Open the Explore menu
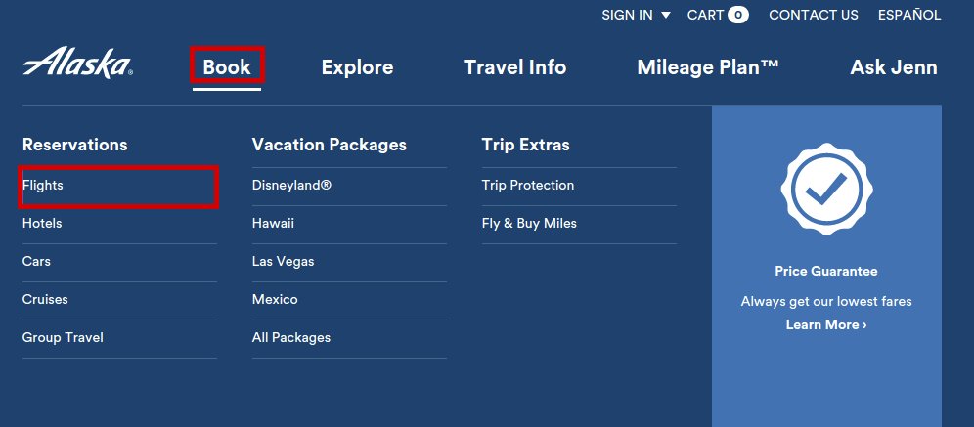The height and width of the screenshot is (427, 974). 357,67
